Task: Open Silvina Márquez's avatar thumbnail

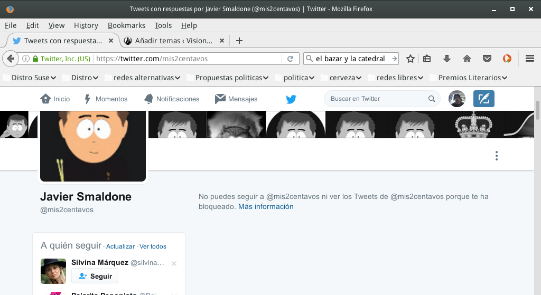Action: coord(53,271)
